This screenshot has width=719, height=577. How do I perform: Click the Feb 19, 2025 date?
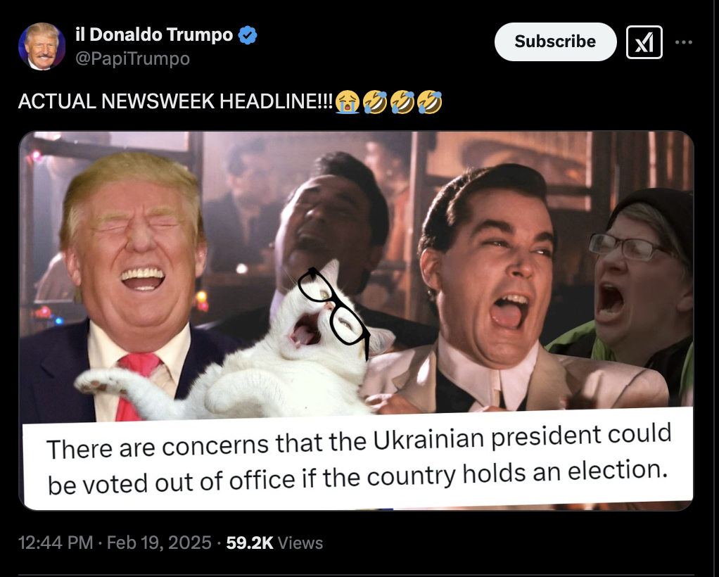[x=159, y=543]
